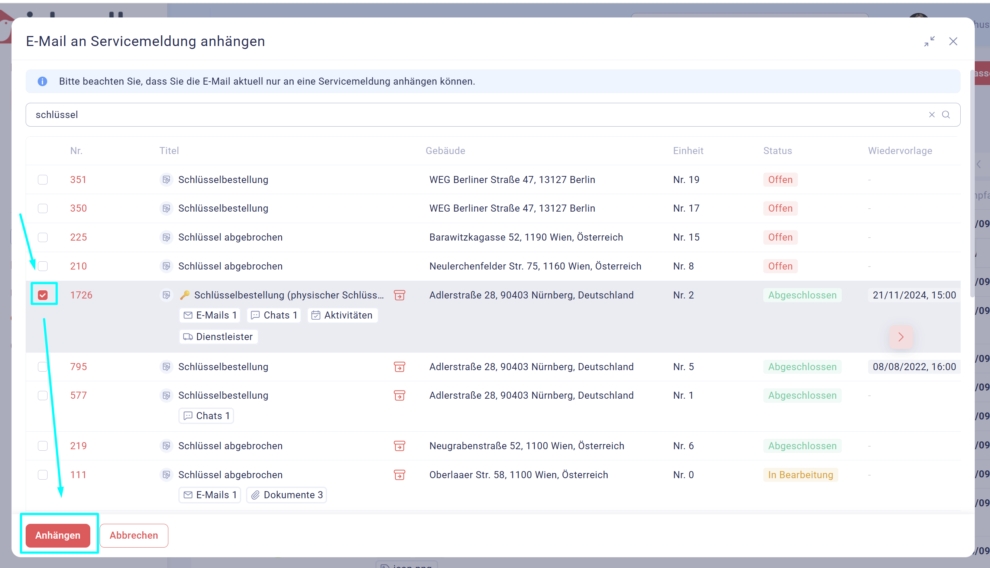
Task: Click the In Bearbeitung status badge
Action: point(801,475)
